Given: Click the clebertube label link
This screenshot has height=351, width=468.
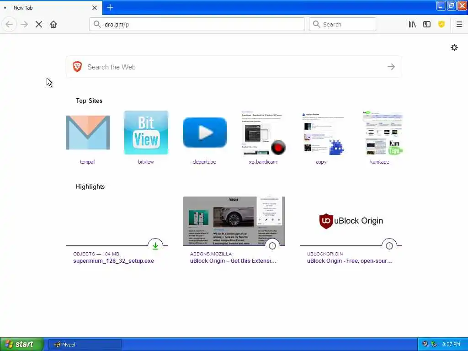Looking at the screenshot, I should click(204, 162).
